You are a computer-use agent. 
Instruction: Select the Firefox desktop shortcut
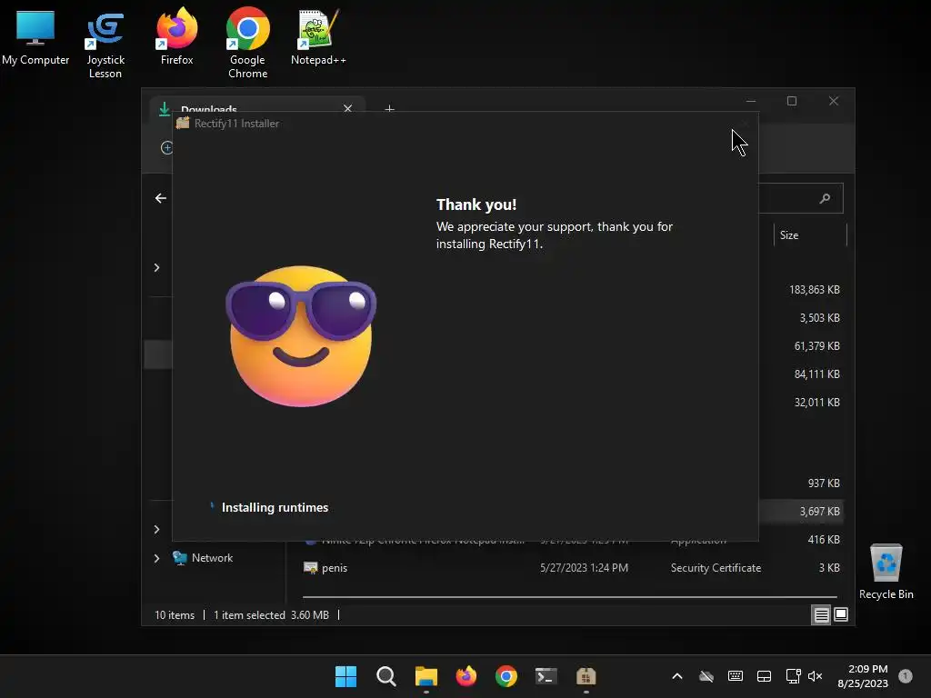tap(176, 36)
